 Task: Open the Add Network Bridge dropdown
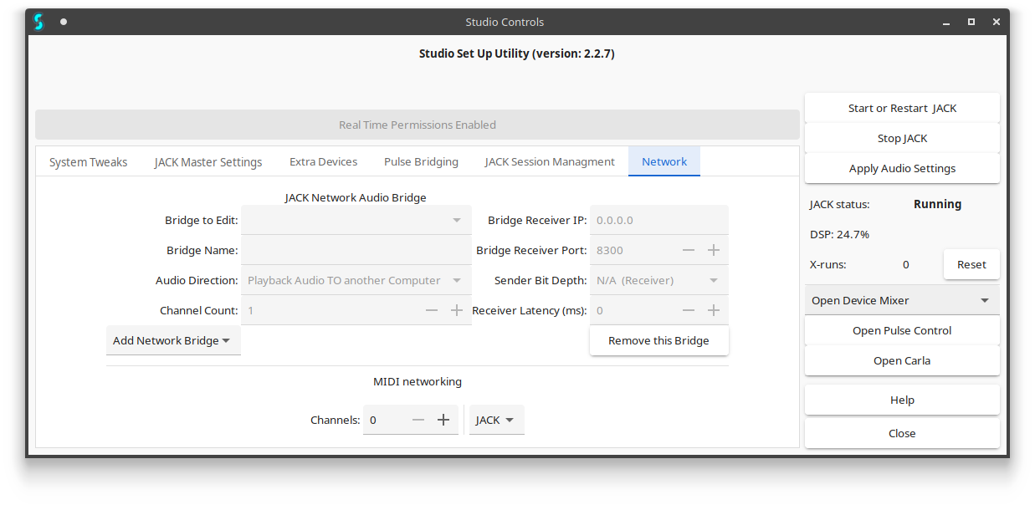(x=172, y=340)
